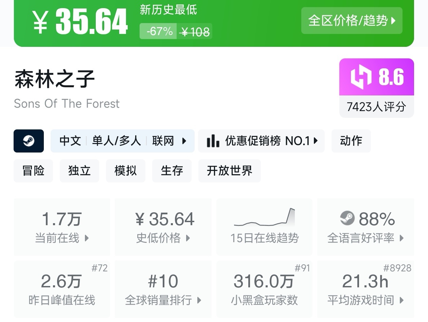Select the 开放世界 genre tag

tap(230, 171)
